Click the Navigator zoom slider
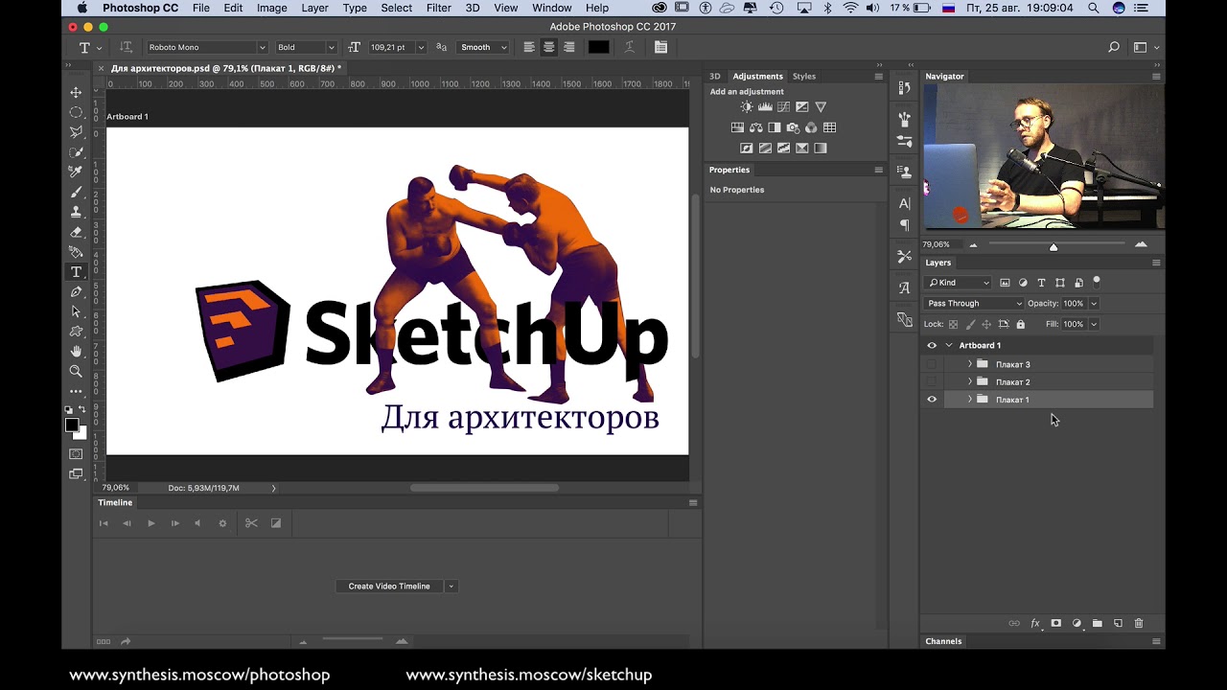This screenshot has width=1227, height=690. 1053,245
